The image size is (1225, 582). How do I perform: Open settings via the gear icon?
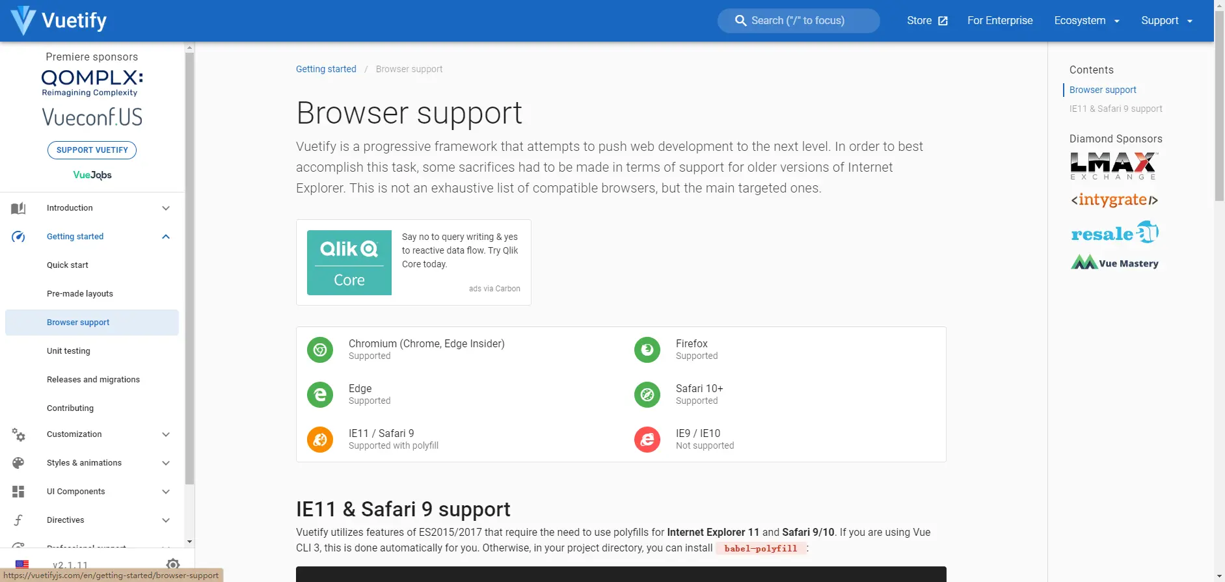coord(173,564)
